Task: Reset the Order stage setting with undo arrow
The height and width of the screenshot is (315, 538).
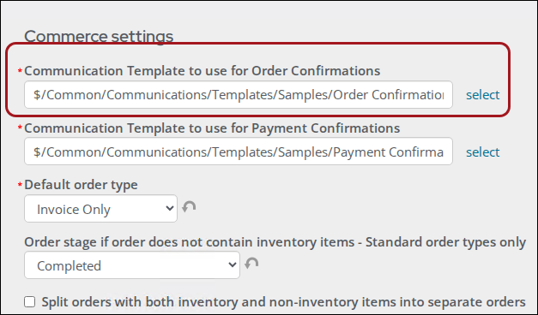Action: [x=251, y=264]
